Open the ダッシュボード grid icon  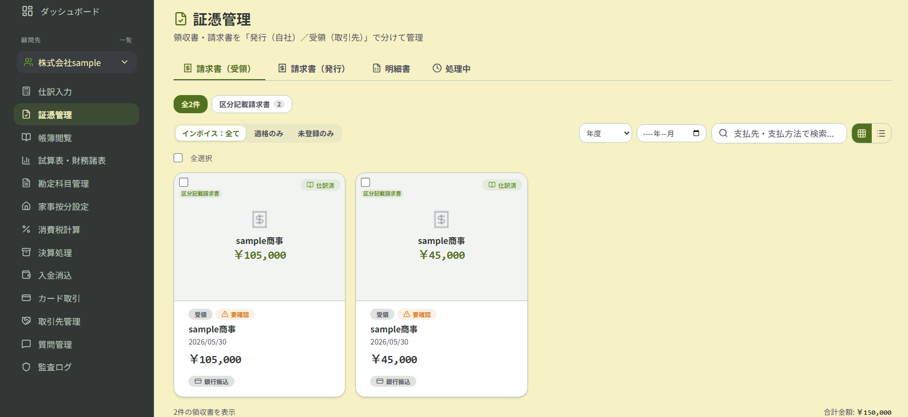[27, 11]
